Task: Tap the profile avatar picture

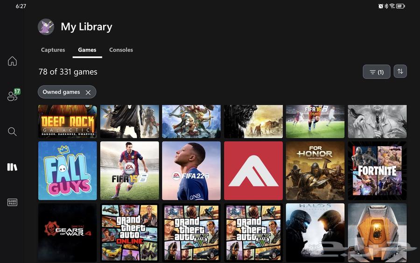Action: click(x=46, y=27)
